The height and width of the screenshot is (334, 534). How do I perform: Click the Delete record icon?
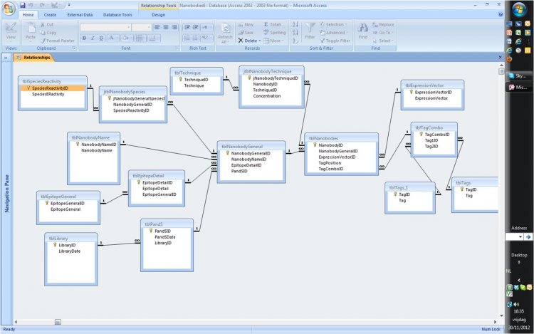tap(241, 41)
